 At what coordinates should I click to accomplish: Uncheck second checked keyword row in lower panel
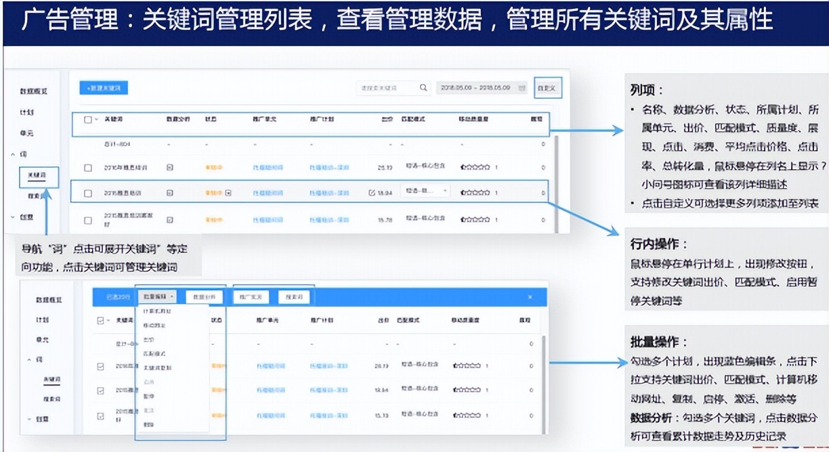tap(101, 391)
